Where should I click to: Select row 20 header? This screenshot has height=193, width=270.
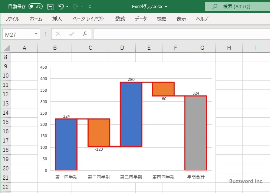pos(6,169)
